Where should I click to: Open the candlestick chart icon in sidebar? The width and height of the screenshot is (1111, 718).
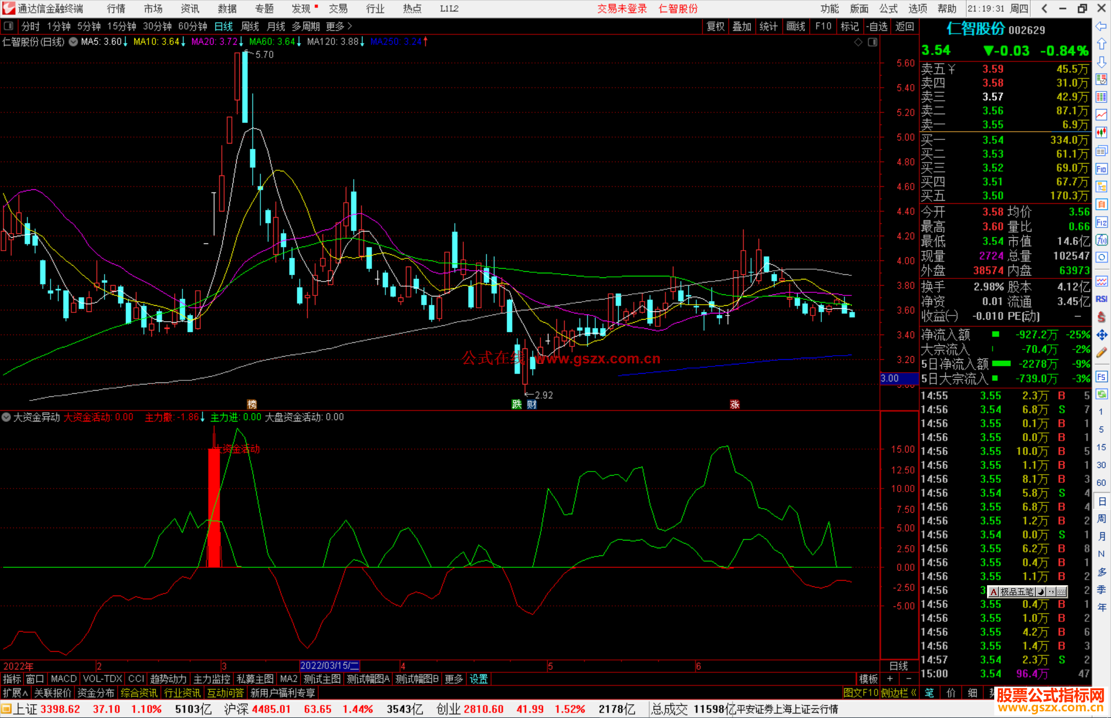[1101, 133]
